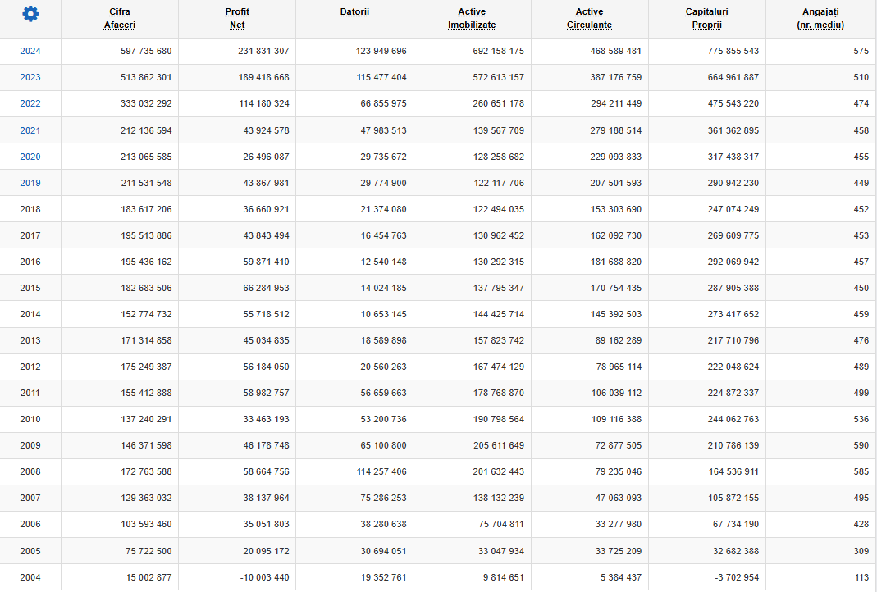Click the Datorii column header
This screenshot has height=592, width=877.
354,11
